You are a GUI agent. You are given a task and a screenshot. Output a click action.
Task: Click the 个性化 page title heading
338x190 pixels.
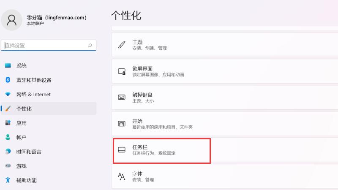[126, 16]
